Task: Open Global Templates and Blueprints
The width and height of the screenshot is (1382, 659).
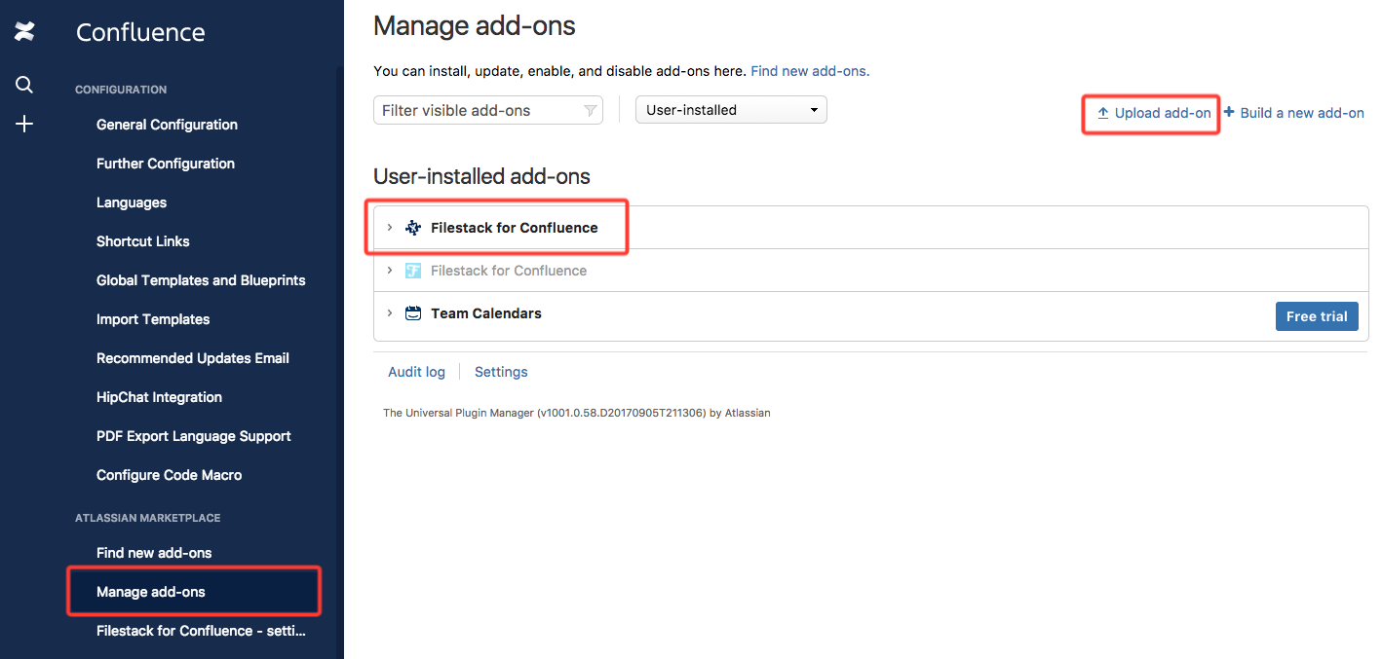Action: click(x=201, y=280)
